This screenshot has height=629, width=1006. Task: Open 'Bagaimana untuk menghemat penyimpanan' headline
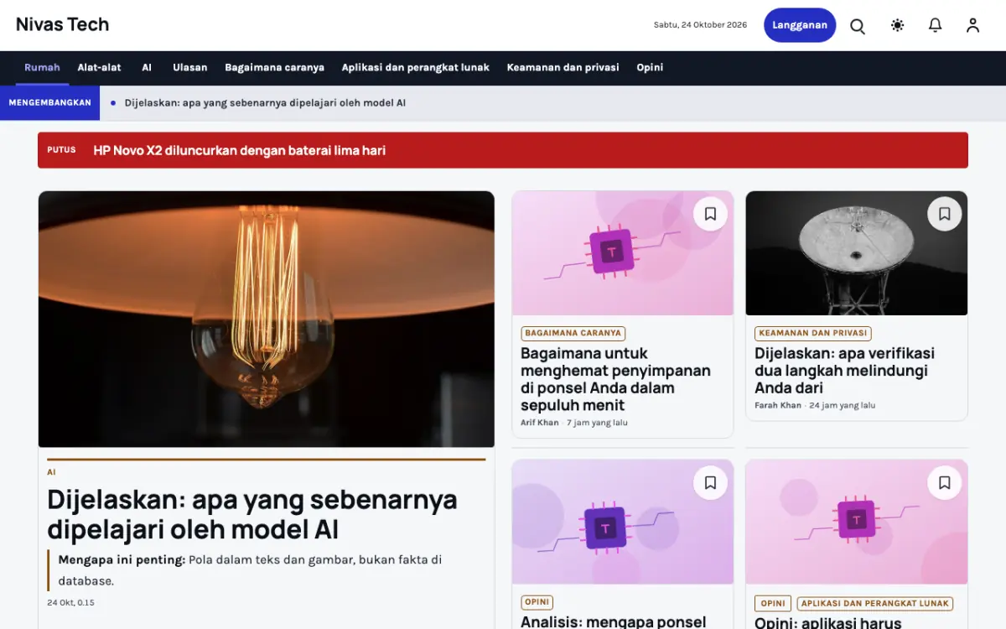(x=615, y=379)
